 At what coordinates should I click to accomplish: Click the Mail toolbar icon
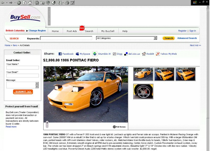(60, 3)
